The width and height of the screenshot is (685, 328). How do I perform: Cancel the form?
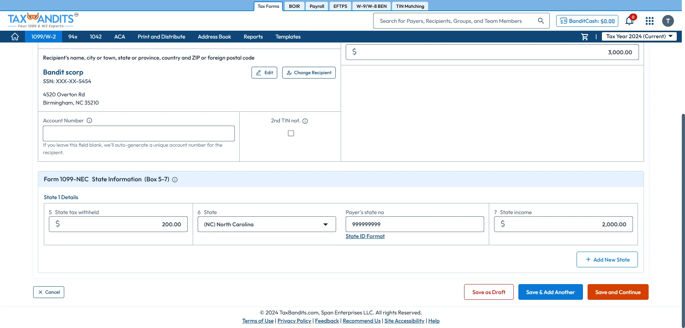(x=49, y=292)
